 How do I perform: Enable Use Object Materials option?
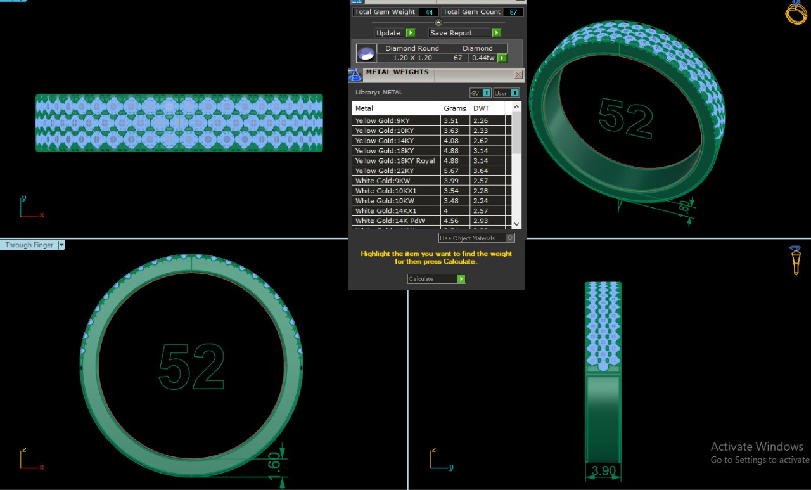click(x=510, y=238)
